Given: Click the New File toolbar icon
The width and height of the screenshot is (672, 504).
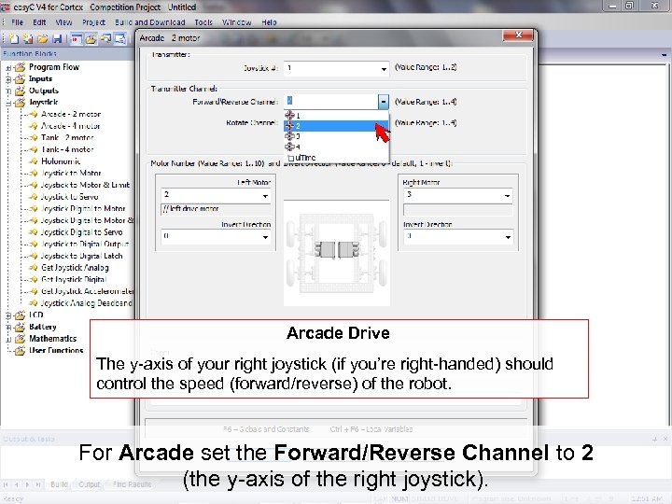Looking at the screenshot, I should click(15, 39).
